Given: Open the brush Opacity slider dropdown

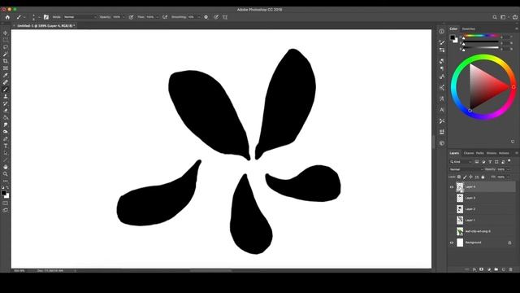Looking at the screenshot, I should [x=123, y=17].
